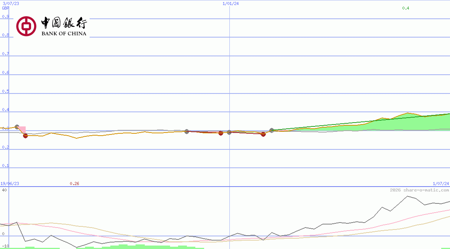Click the first grey marker near chart start
This screenshot has height=249, width=450.
(x=17, y=127)
